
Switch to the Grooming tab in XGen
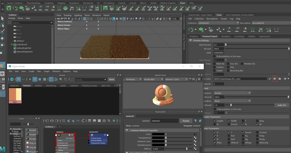click(239, 36)
